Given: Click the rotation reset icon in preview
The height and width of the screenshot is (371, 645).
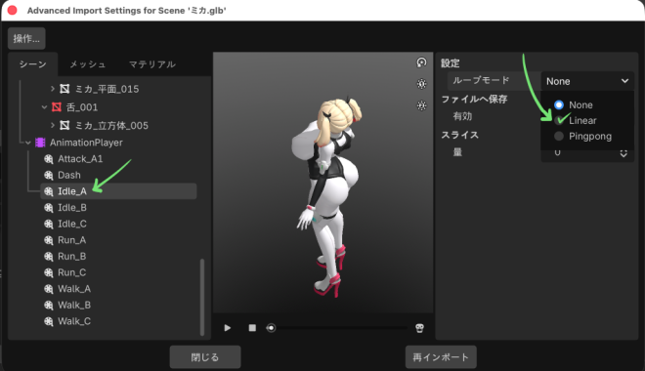Looking at the screenshot, I should [x=421, y=62].
